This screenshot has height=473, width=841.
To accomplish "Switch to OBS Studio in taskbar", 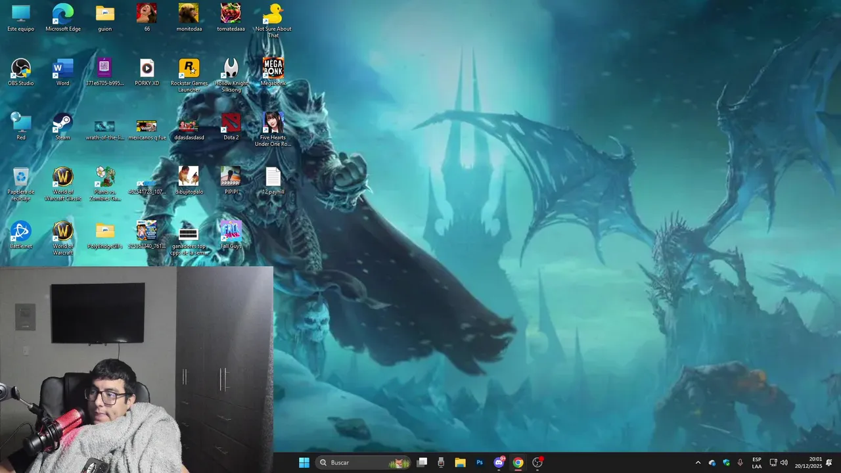I will click(537, 462).
